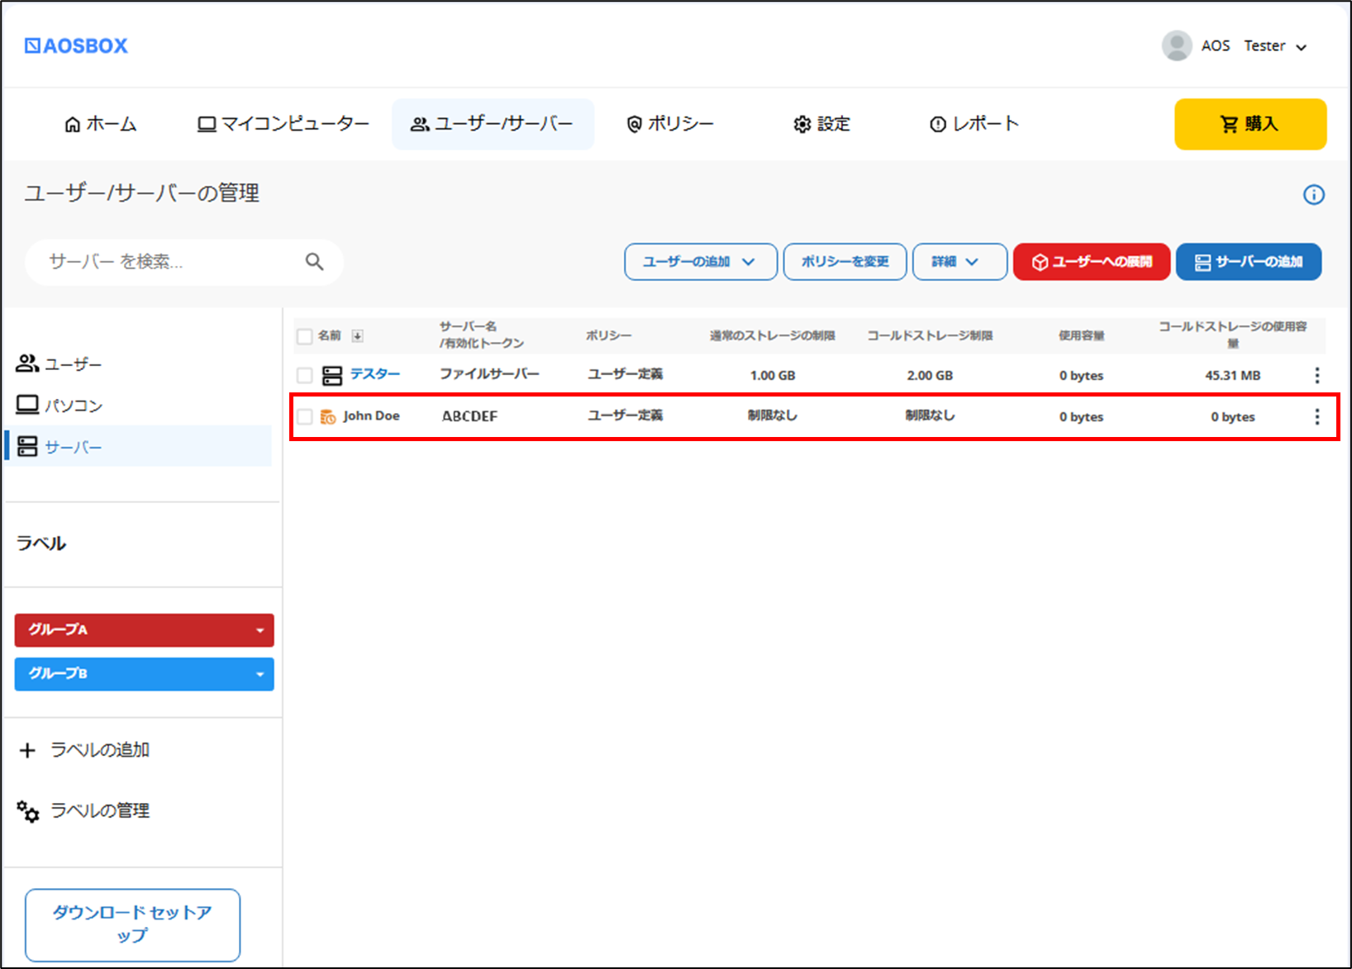Screen dimensions: 1352x969
Task: Open the ポリシー tab
Action: pos(670,124)
